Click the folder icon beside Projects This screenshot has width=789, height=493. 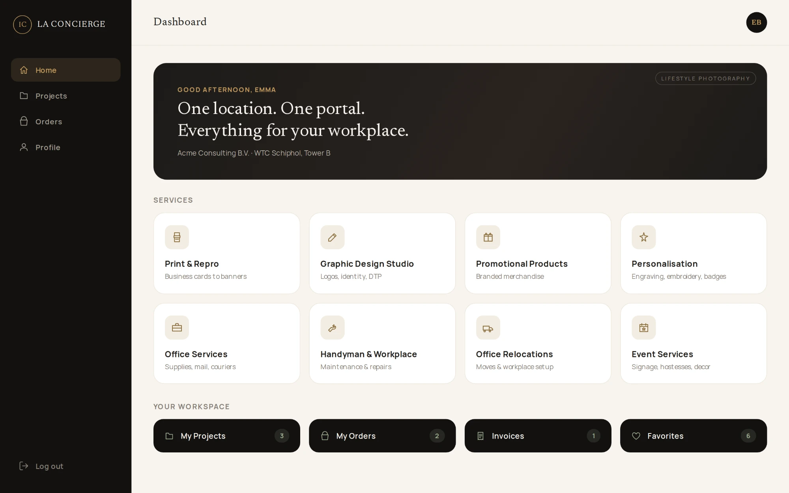(24, 96)
